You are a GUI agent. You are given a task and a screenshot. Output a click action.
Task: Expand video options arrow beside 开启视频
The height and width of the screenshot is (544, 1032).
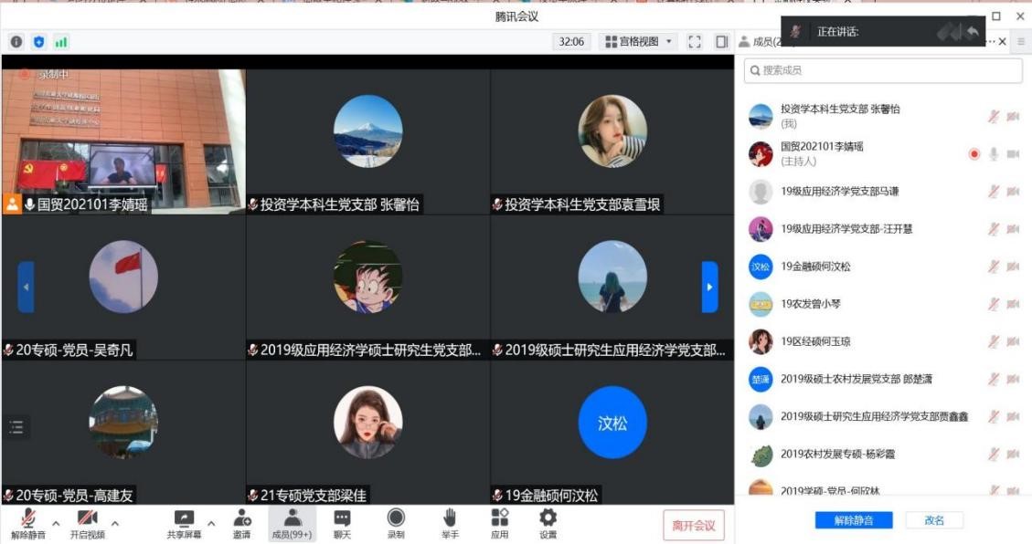(115, 524)
